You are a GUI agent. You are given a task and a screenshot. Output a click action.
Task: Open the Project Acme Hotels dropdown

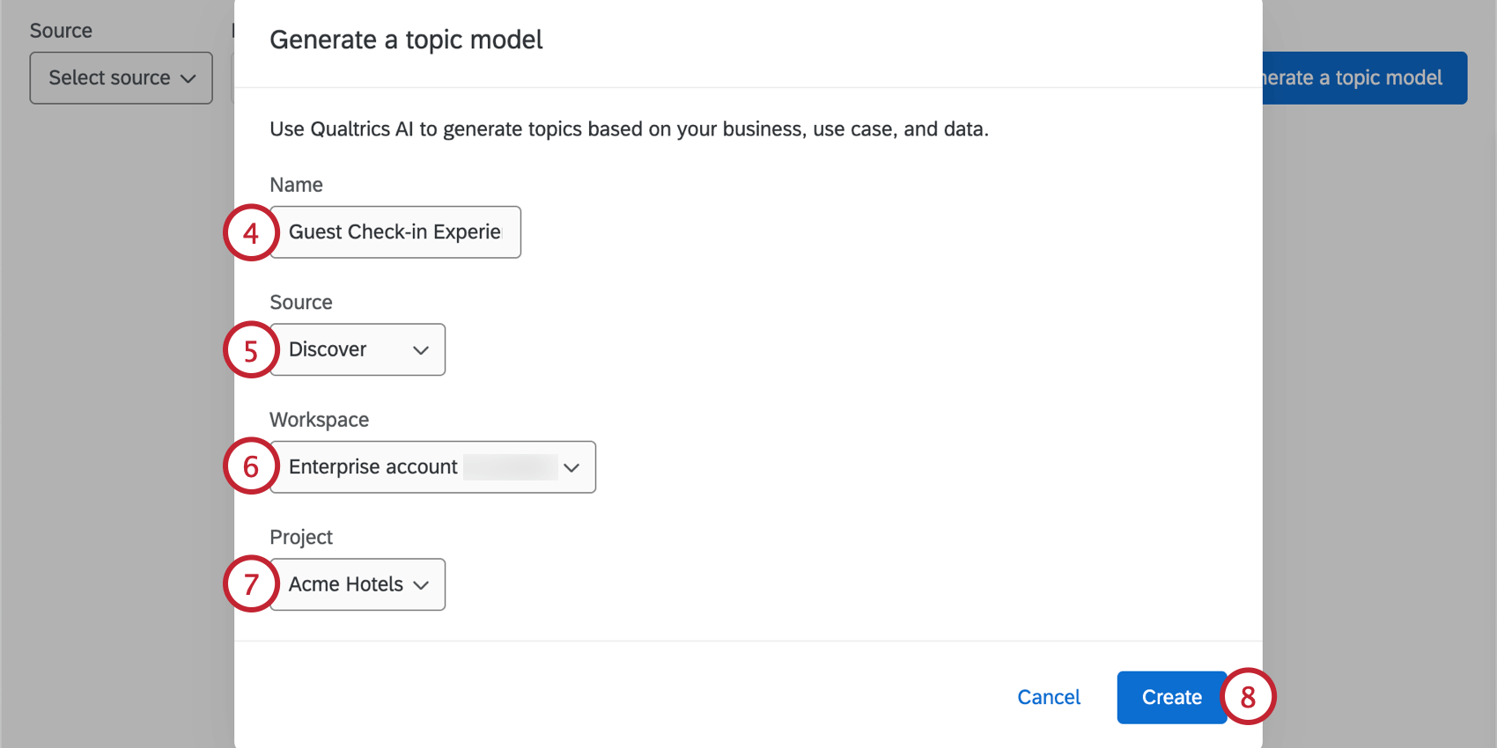357,584
